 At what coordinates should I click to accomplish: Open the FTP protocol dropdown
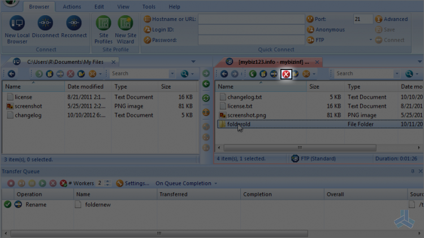370,40
